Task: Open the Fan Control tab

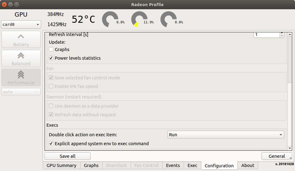Action: point(146,165)
